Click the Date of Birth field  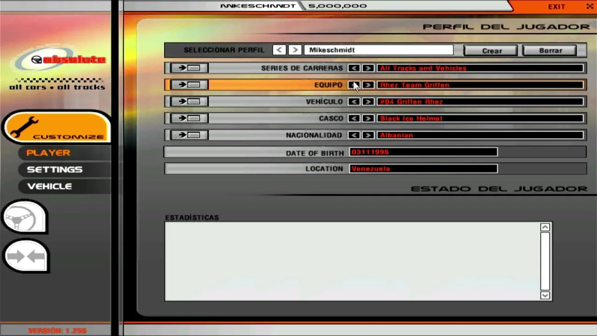423,152
